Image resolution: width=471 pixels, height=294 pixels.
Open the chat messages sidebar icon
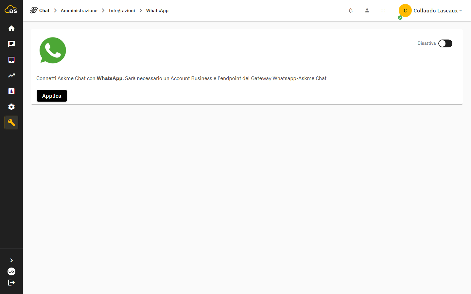point(11,44)
